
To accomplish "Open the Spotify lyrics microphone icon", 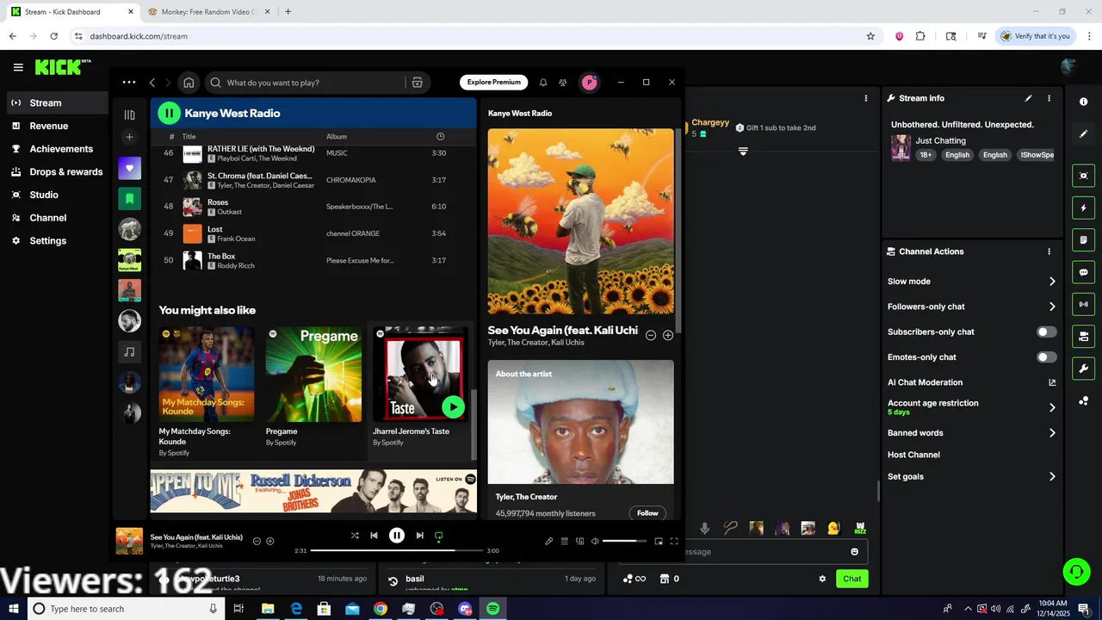I will pyautogui.click(x=548, y=542).
